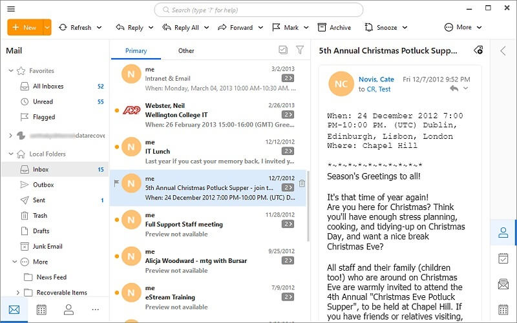Forward the selected email

tap(235, 27)
